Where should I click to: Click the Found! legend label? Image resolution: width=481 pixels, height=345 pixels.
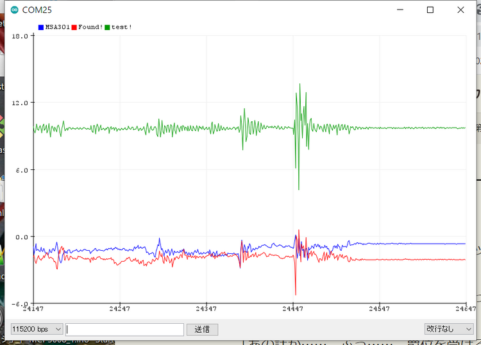tap(90, 27)
